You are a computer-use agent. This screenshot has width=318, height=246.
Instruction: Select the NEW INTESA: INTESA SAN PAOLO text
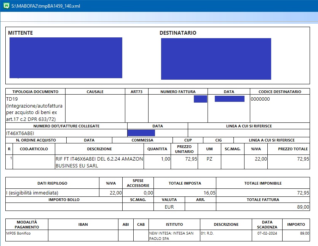pyautogui.click(x=171, y=236)
